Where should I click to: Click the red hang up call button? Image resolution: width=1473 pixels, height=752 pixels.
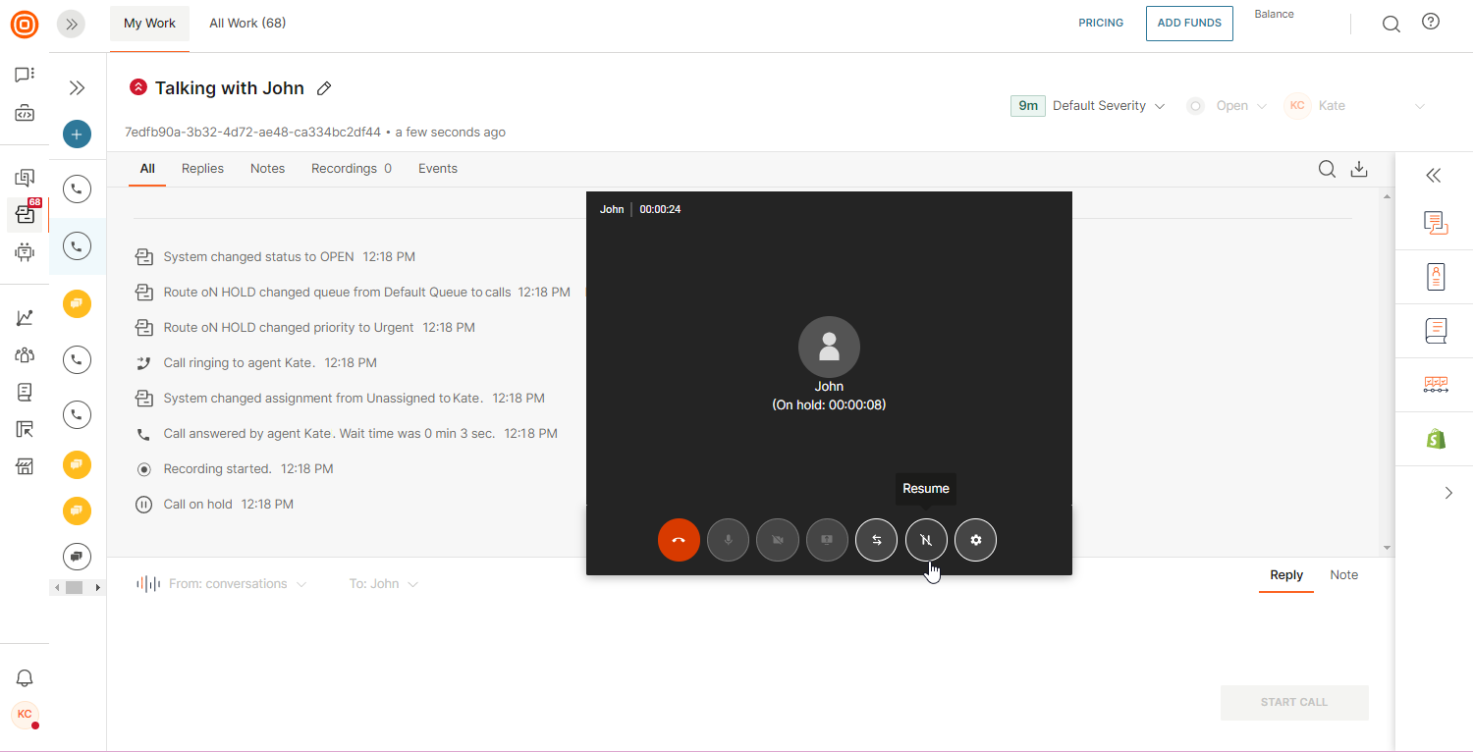pos(679,540)
